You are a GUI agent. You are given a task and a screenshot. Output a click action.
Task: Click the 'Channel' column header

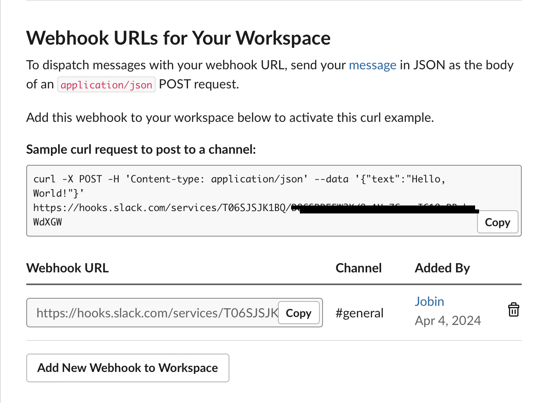(x=358, y=268)
